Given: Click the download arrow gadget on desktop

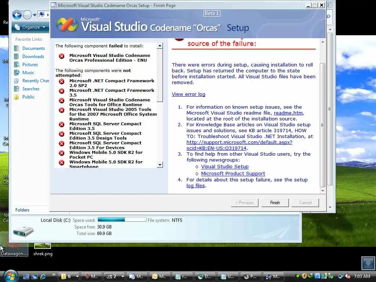Looking at the screenshot, I should [368, 263].
